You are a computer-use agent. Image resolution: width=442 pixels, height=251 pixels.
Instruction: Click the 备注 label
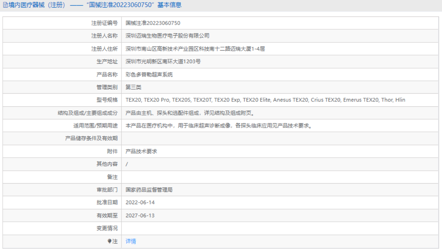coord(112,177)
